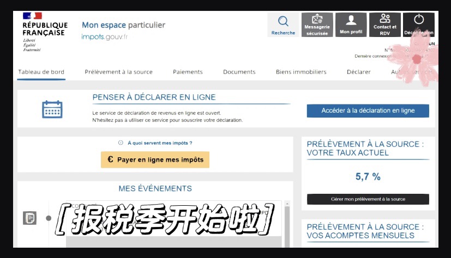Click the document icon in events timeline

coord(29,218)
